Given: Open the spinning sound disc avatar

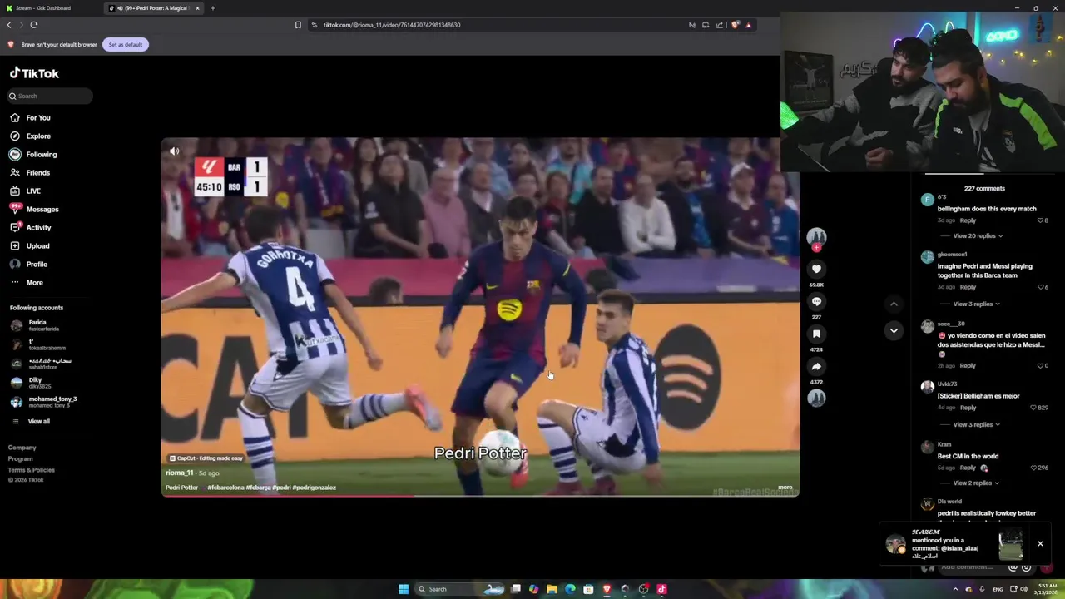Looking at the screenshot, I should point(816,398).
